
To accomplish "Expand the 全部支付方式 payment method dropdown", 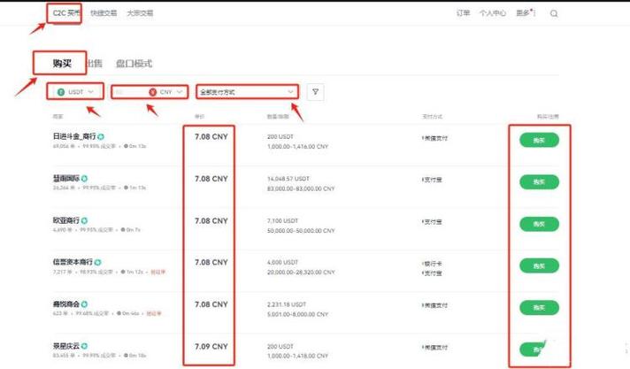I will 247,92.
